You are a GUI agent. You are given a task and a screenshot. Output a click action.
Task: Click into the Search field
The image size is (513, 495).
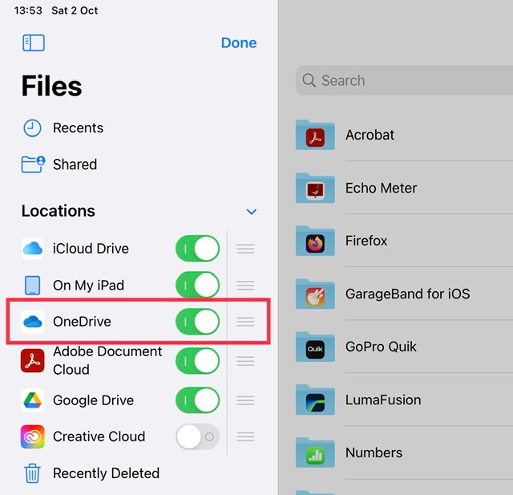pos(404,80)
